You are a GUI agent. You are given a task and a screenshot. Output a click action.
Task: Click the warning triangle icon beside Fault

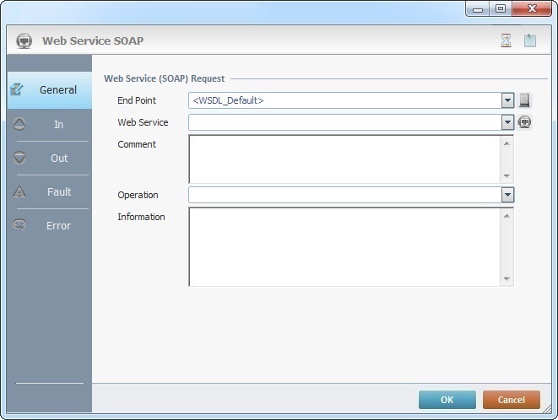coord(20,191)
